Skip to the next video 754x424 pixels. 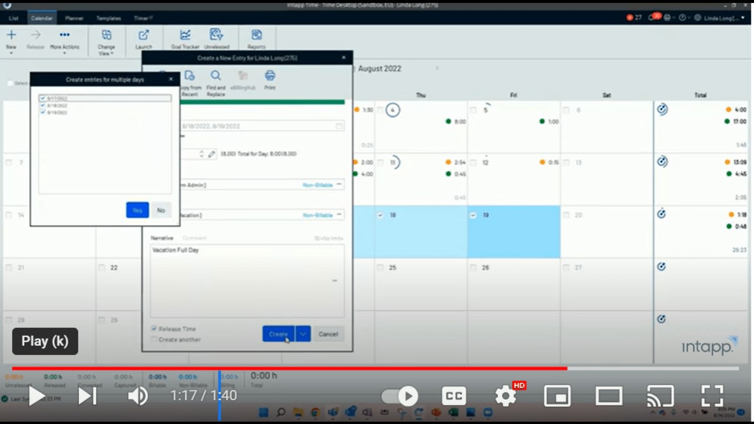pyautogui.click(x=87, y=396)
